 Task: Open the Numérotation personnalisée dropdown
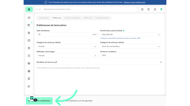coord(131,35)
